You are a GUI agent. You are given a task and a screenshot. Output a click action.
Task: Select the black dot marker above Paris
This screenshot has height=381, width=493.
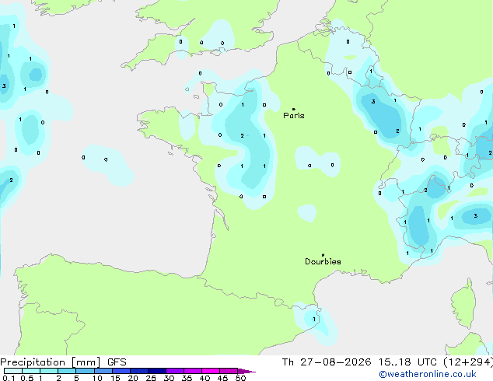click(x=294, y=109)
